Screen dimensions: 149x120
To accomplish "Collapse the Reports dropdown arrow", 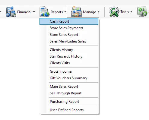I will [x=65, y=12].
